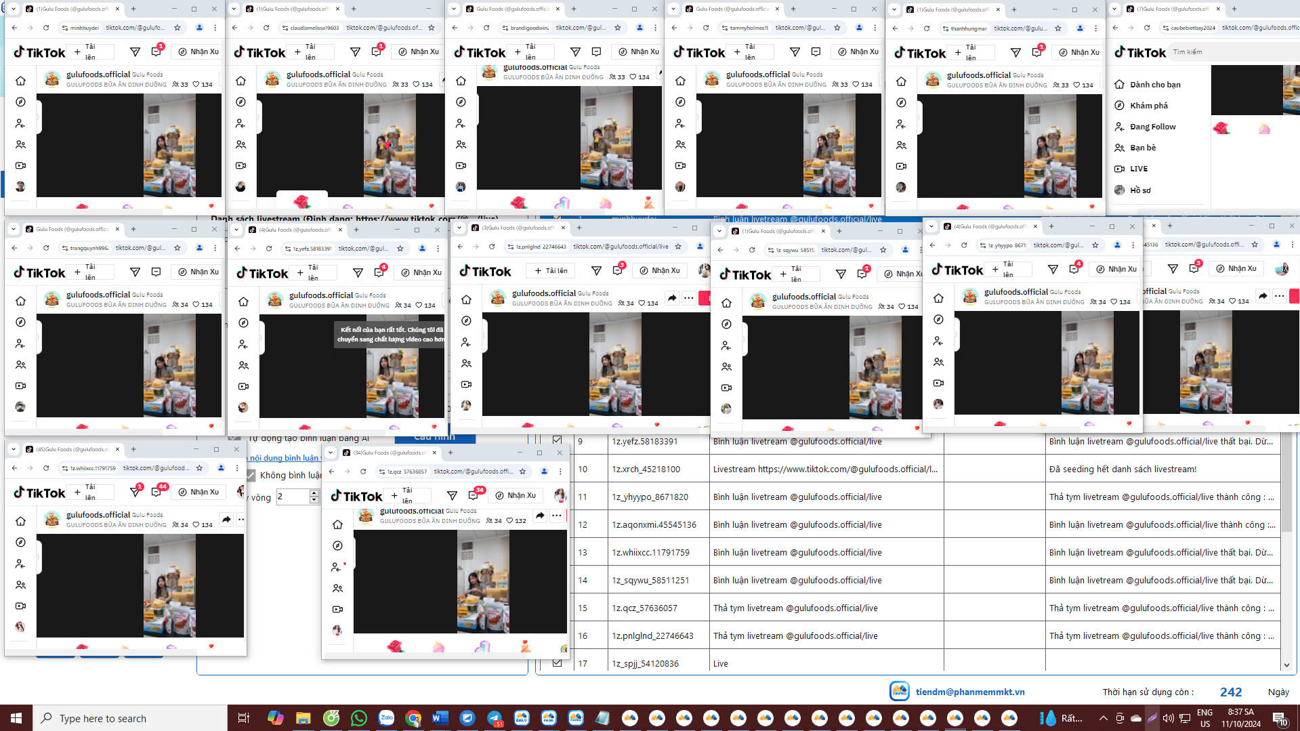Open Microsoft Word from the taskbar

[440, 718]
